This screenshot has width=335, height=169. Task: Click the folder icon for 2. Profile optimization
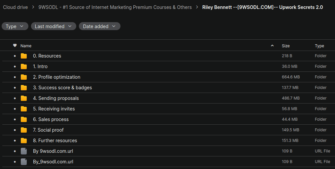point(24,77)
